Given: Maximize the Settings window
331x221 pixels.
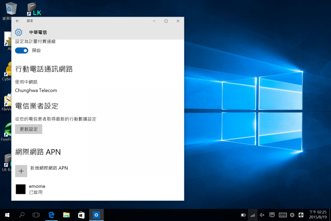Looking at the screenshot, I should tap(166, 21).
